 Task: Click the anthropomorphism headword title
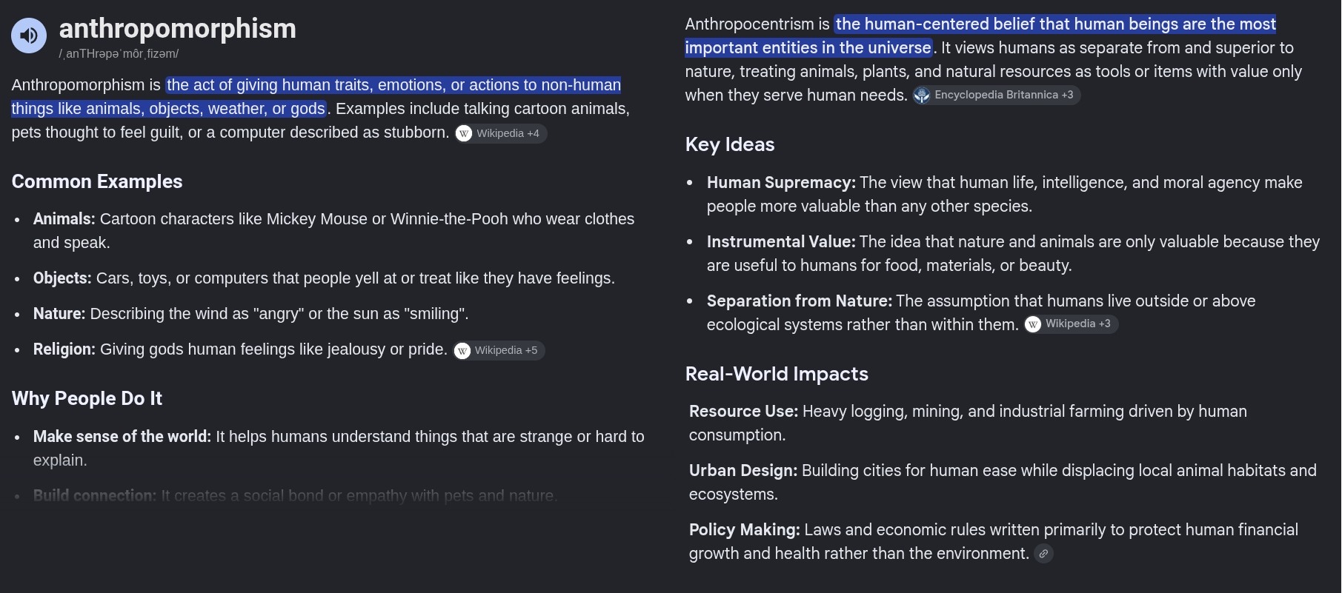178,28
